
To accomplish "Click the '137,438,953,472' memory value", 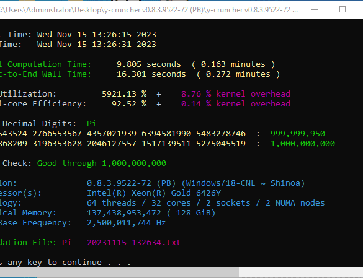I will pyautogui.click(x=124, y=213).
